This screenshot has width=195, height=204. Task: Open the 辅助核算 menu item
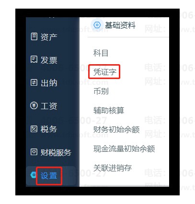click(x=109, y=111)
